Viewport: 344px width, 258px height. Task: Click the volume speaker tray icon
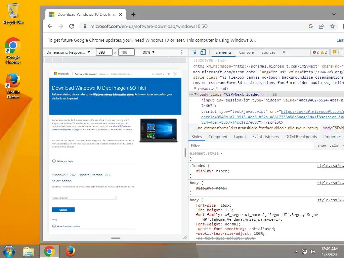click(x=312, y=251)
